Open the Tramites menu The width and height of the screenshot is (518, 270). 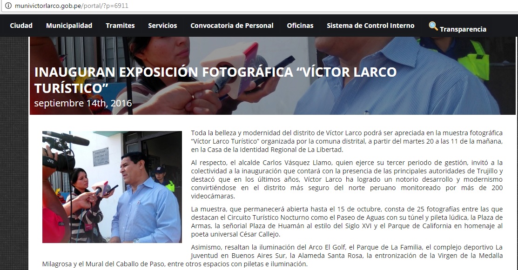pyautogui.click(x=120, y=26)
